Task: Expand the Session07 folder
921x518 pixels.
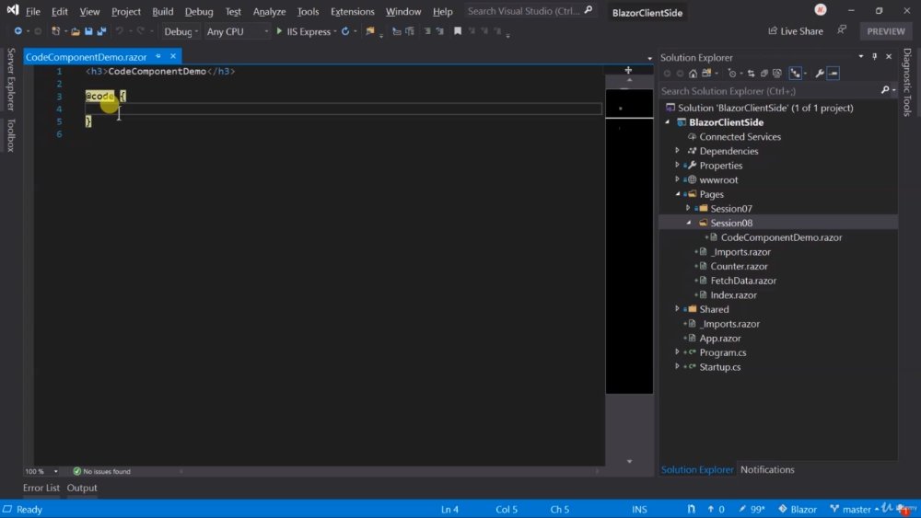Action: [x=688, y=208]
